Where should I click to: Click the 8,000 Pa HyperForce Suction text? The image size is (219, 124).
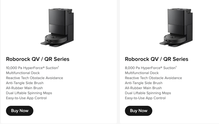point(150,68)
